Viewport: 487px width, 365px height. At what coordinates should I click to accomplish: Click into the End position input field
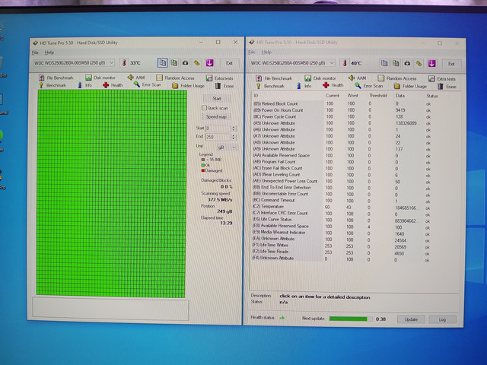pyautogui.click(x=218, y=137)
